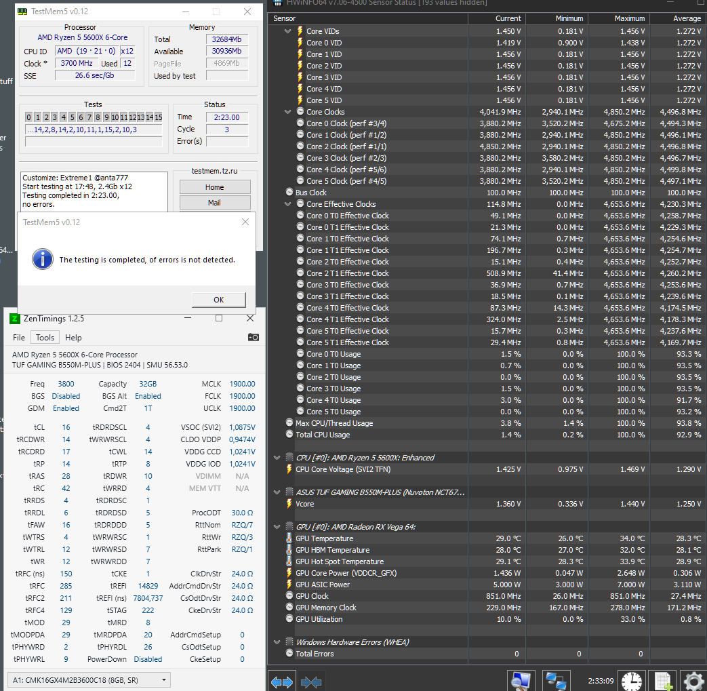Collapse the Core Effective Clocks group
This screenshot has height=691, width=707.
[x=287, y=204]
